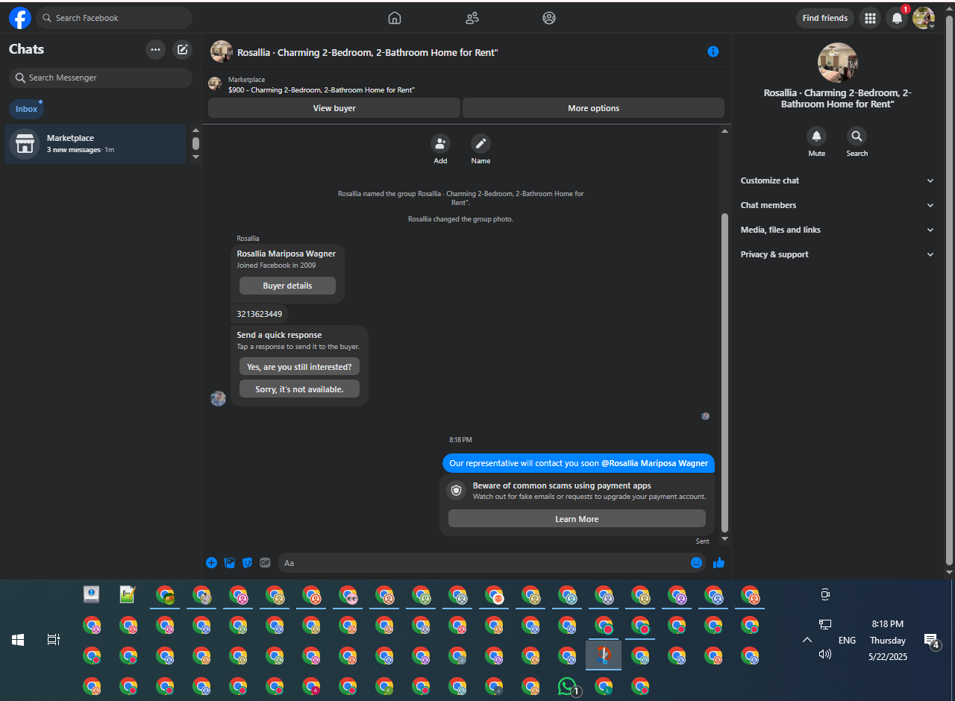The width and height of the screenshot is (955, 701).
Task: Click the shield icon in scam warning
Action: pyautogui.click(x=457, y=490)
